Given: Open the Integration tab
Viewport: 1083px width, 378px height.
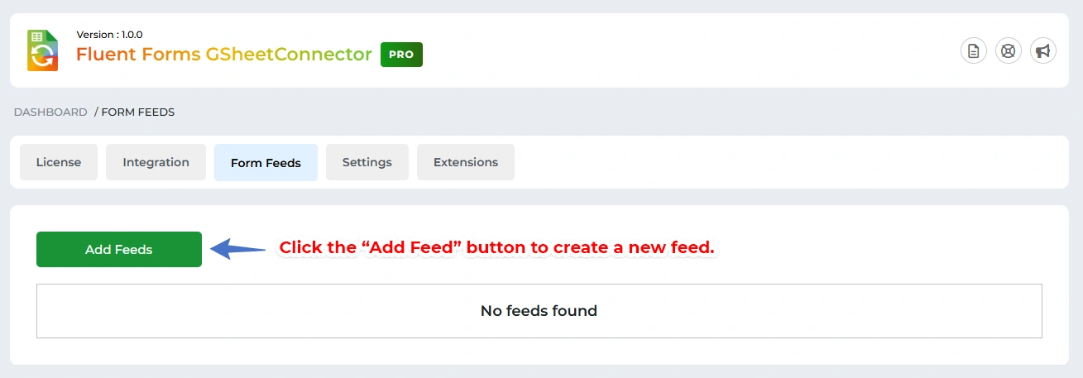Looking at the screenshot, I should [x=156, y=162].
